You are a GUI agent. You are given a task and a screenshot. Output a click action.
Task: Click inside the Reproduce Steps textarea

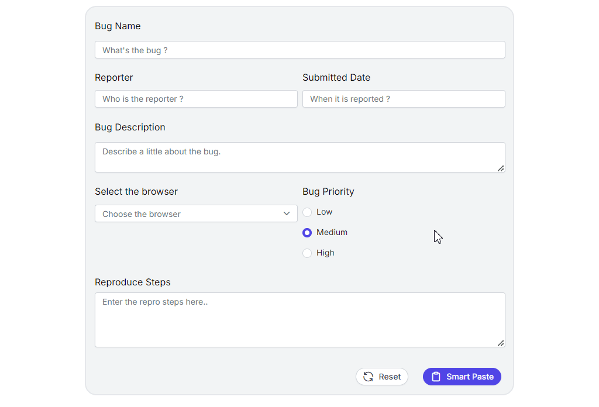(299, 320)
